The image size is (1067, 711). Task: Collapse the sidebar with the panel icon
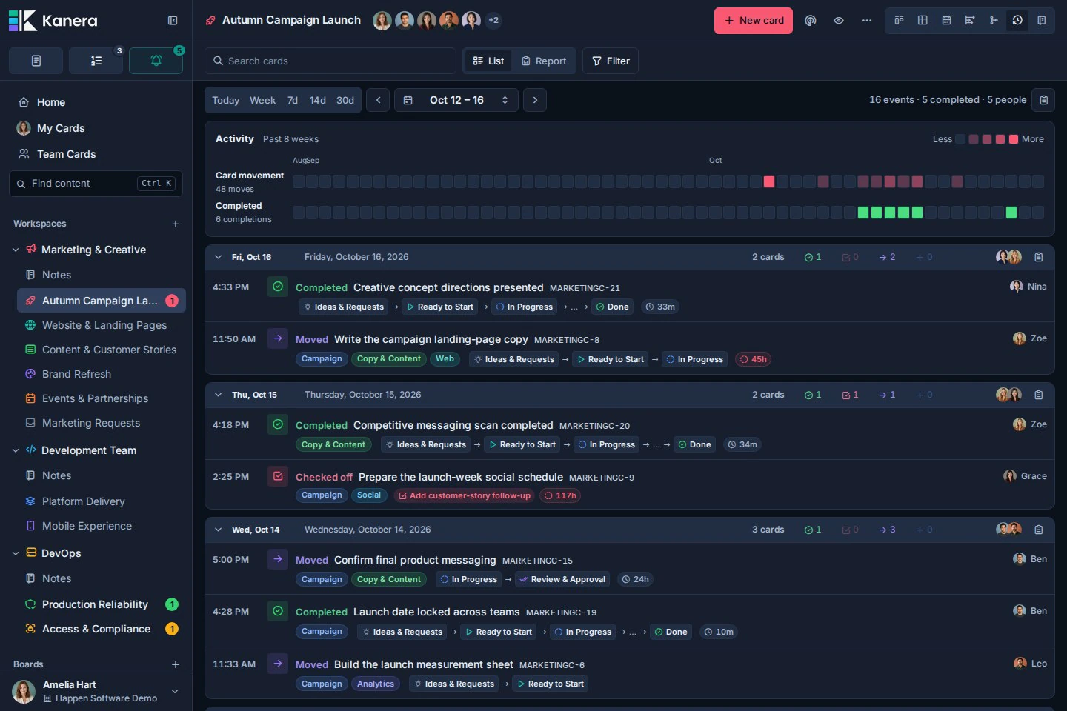pos(173,21)
